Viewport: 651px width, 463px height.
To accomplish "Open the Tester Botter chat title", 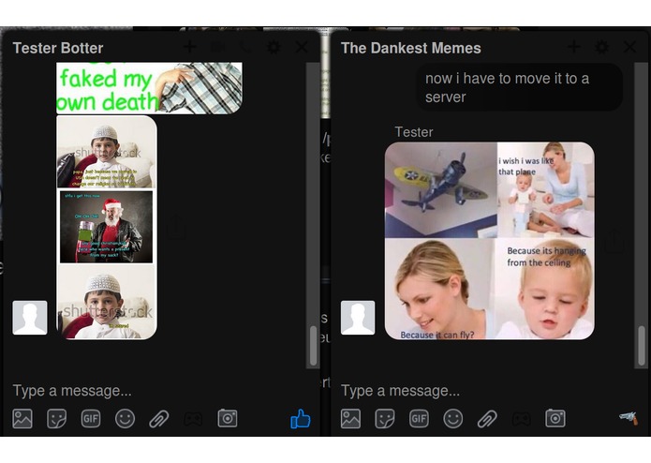I will [58, 48].
